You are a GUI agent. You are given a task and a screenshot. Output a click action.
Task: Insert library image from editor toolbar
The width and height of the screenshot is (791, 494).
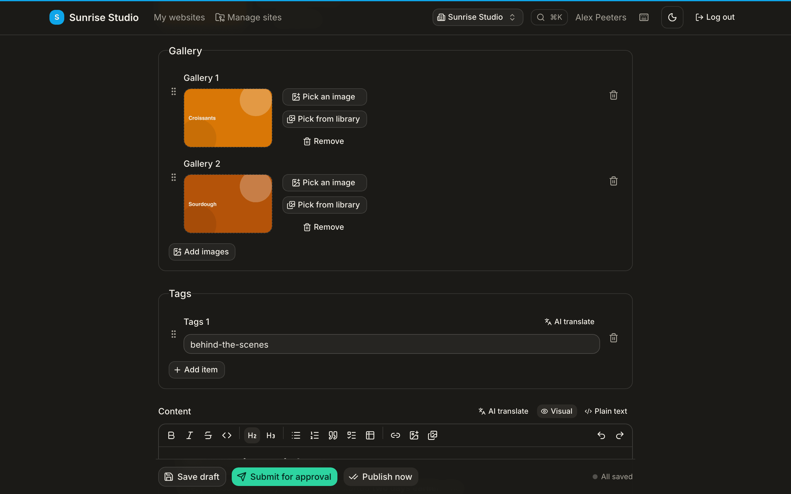click(433, 435)
